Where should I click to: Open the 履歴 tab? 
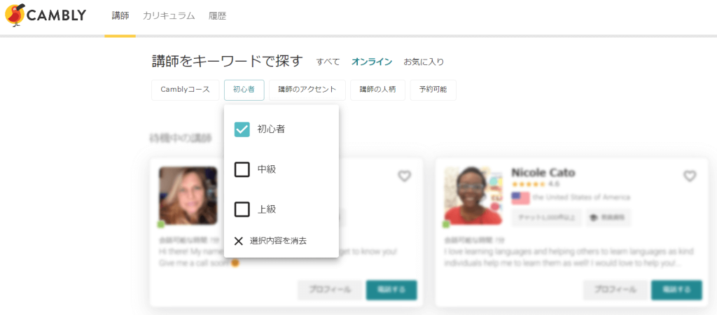(x=217, y=15)
